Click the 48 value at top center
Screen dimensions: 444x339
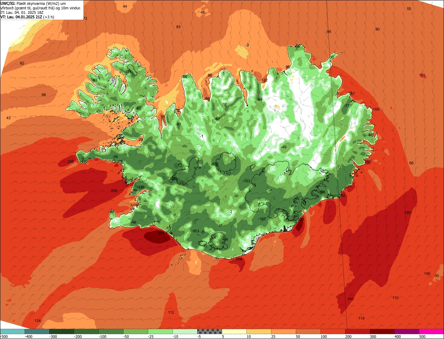point(203,12)
